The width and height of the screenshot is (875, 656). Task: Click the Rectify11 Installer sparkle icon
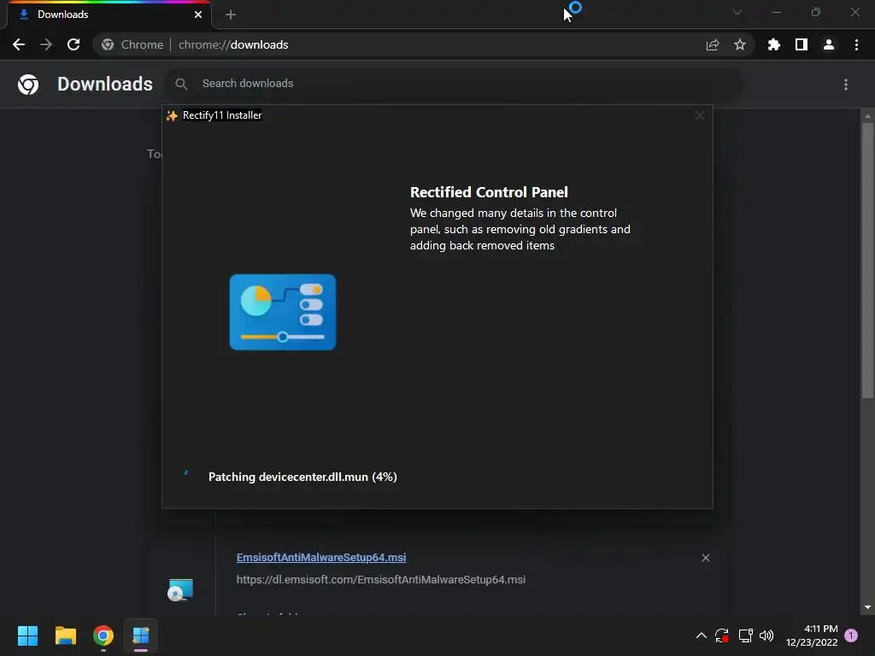172,115
